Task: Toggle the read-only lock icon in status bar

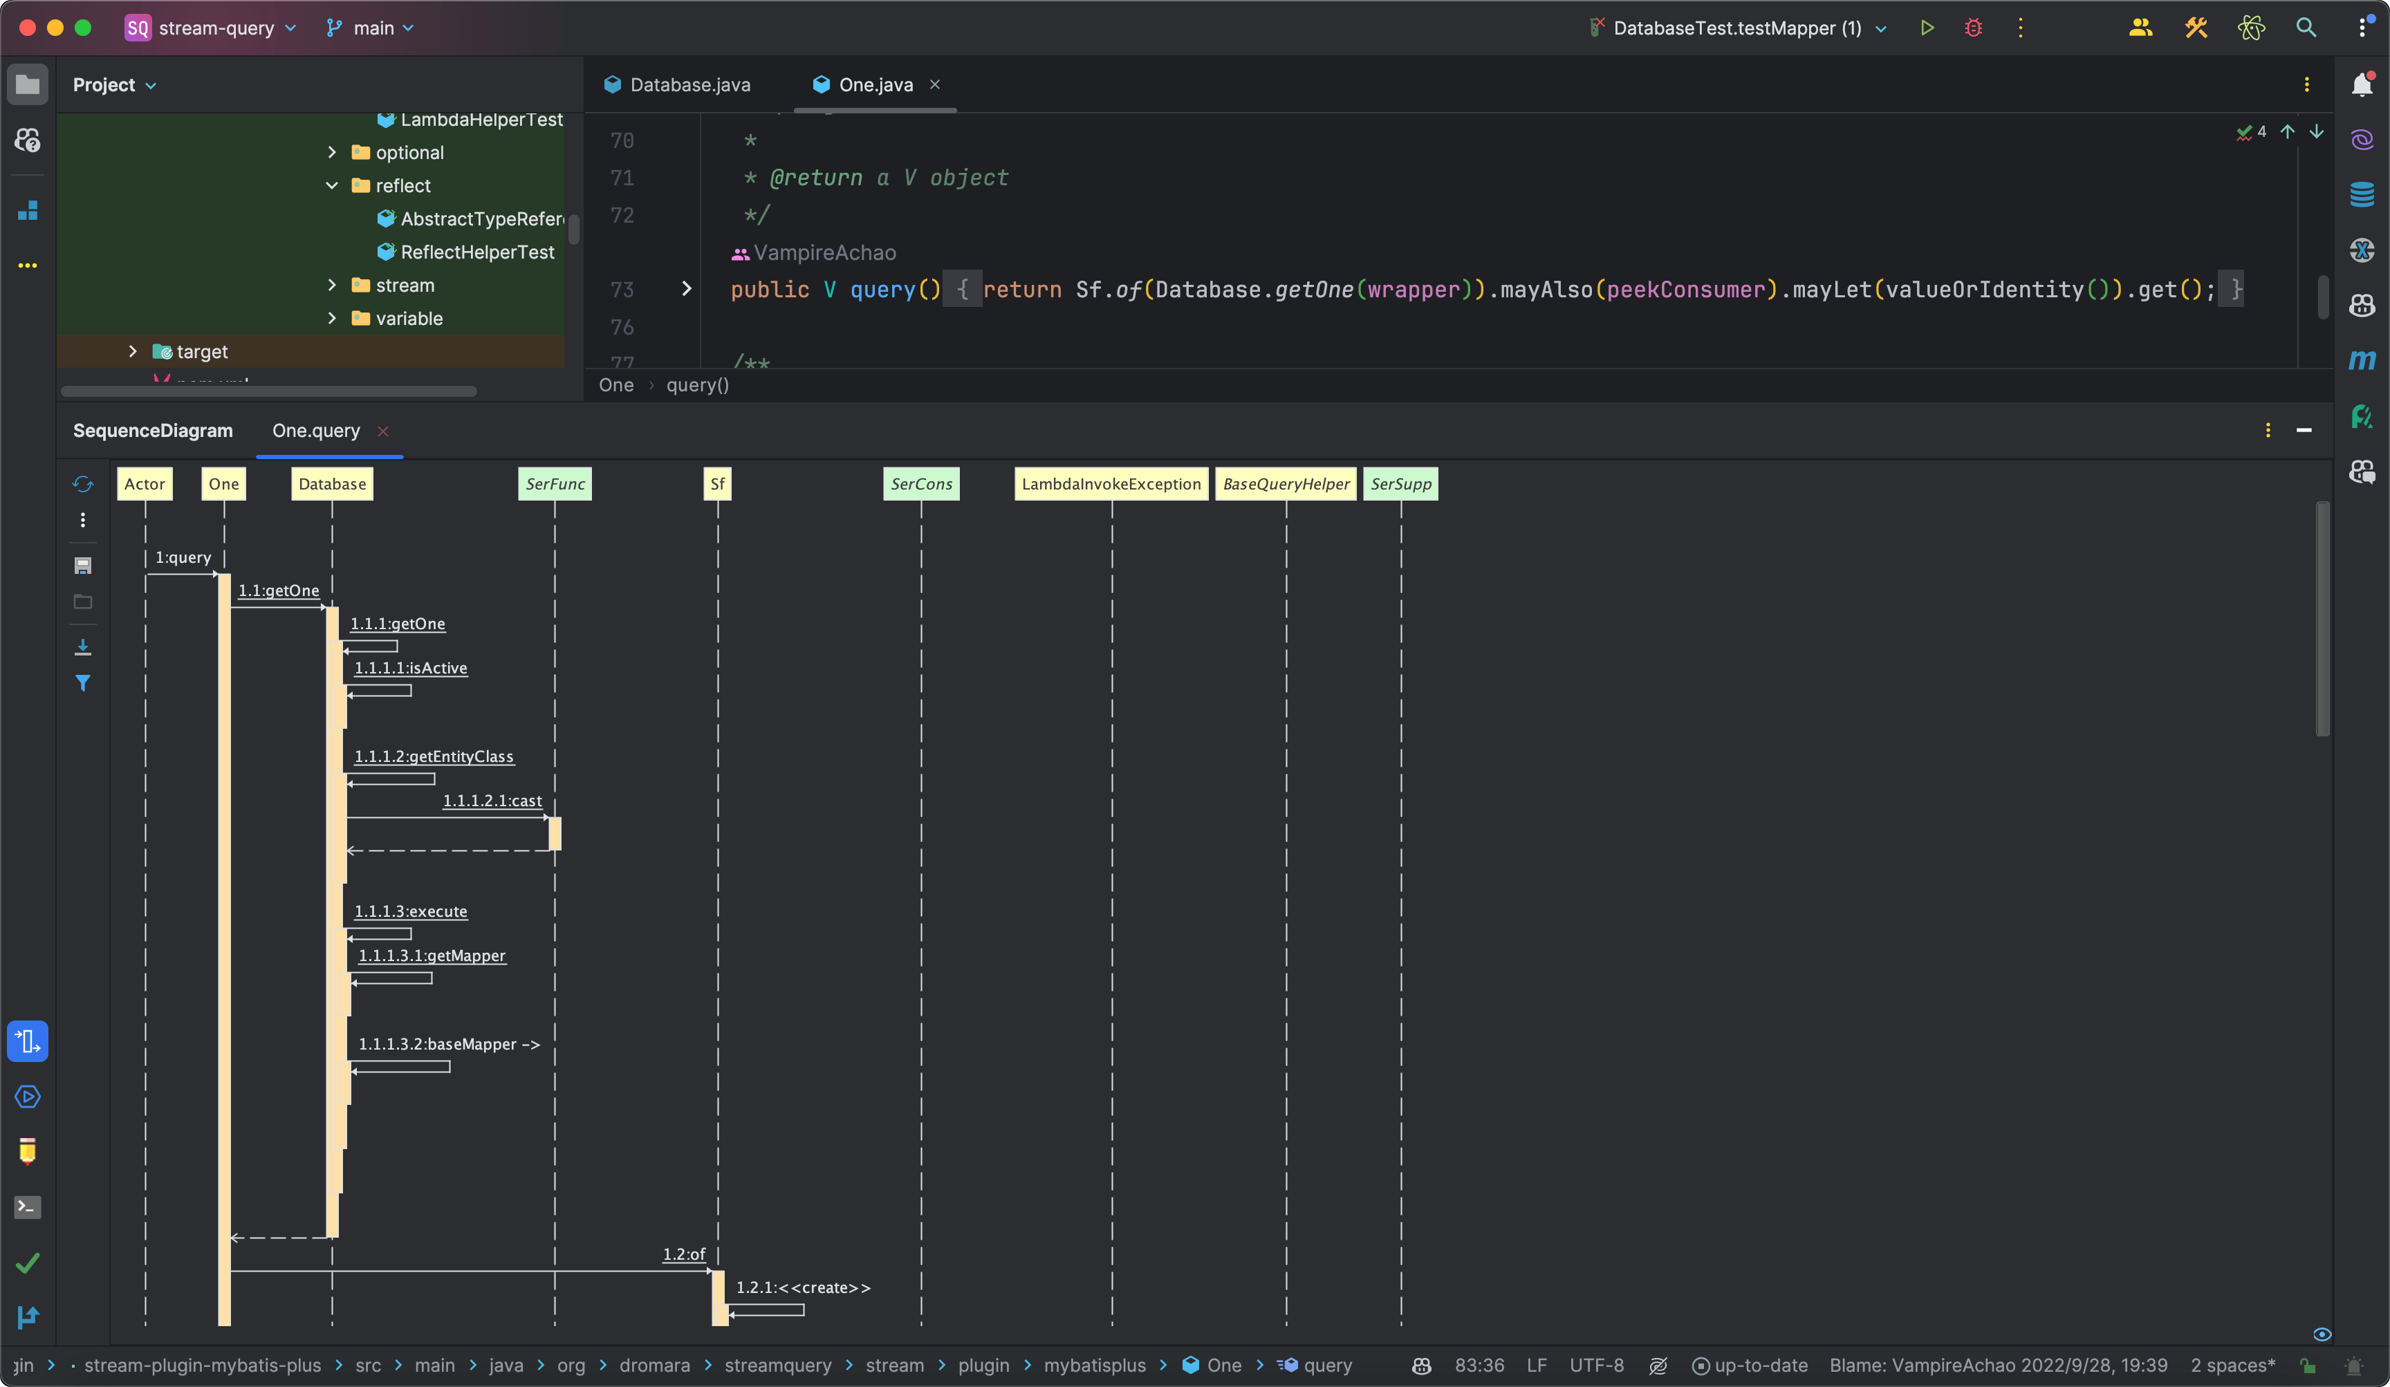Action: (2308, 1366)
